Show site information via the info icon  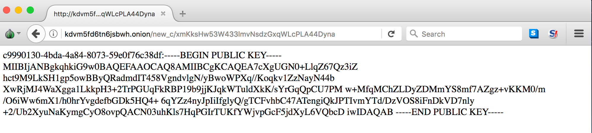tap(53, 34)
